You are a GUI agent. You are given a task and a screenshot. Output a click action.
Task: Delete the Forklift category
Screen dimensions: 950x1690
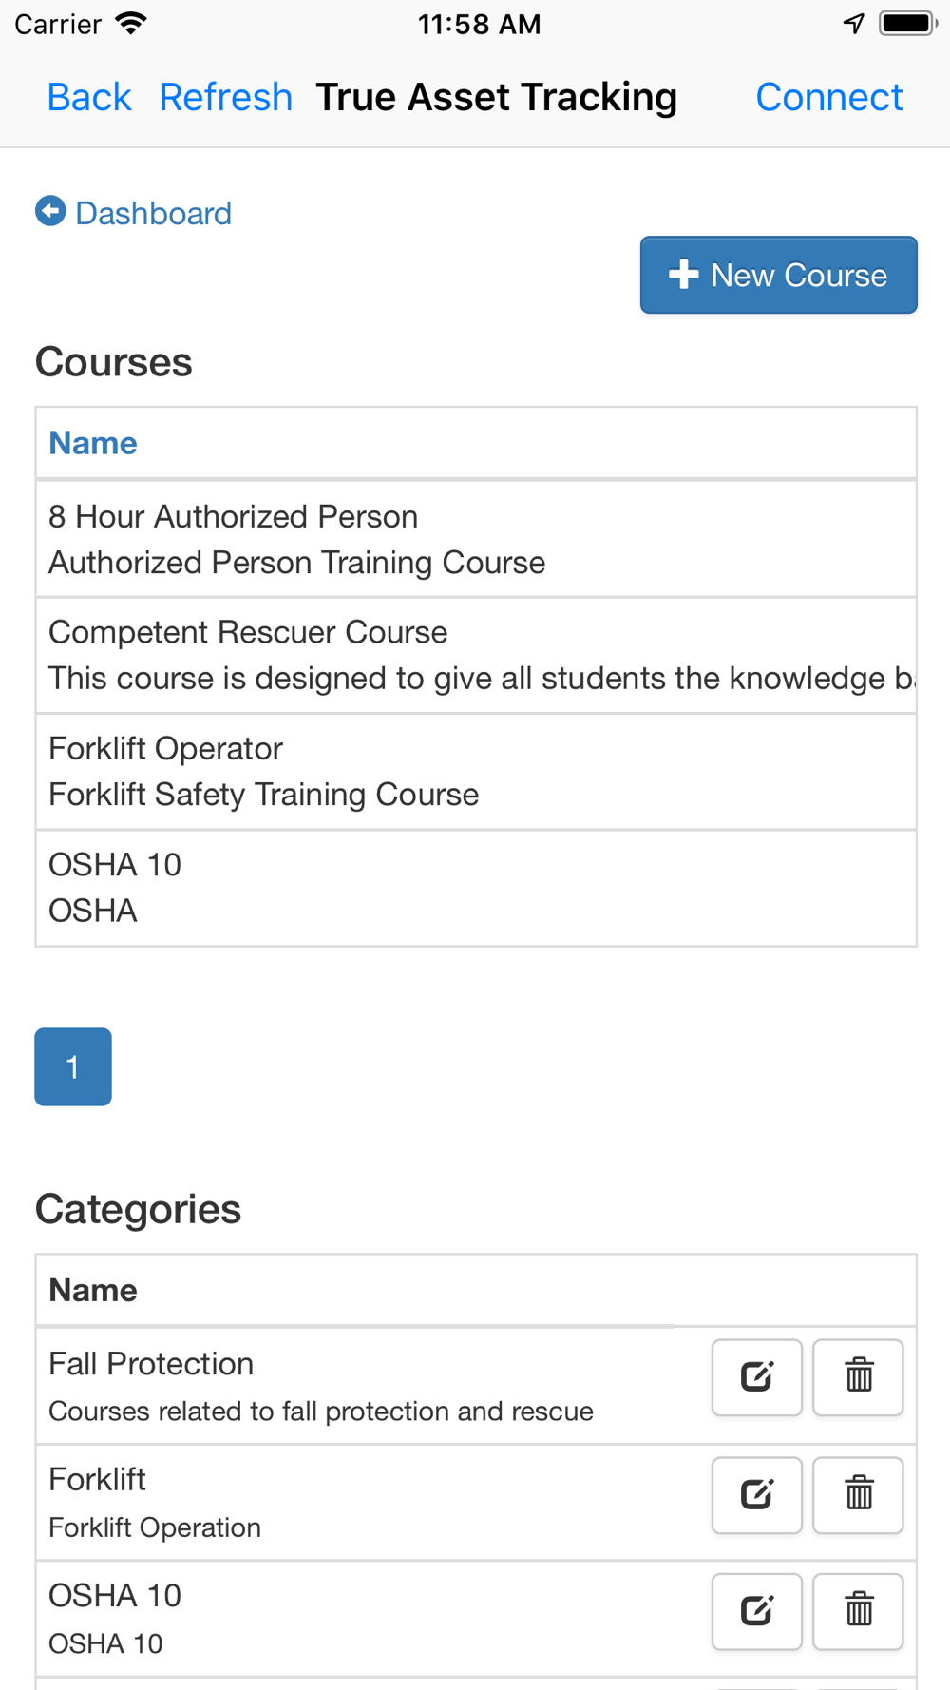pyautogui.click(x=858, y=1495)
